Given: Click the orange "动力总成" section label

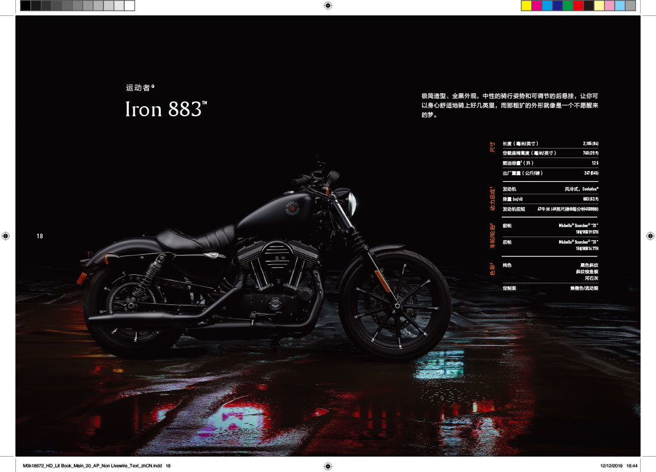Looking at the screenshot, I should point(492,199).
